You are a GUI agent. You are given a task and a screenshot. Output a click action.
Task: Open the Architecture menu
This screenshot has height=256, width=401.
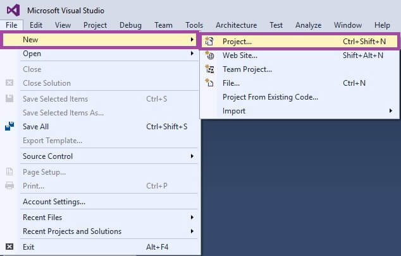(x=236, y=25)
